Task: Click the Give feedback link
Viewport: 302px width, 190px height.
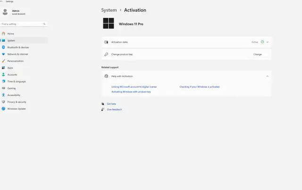Action: click(x=114, y=109)
